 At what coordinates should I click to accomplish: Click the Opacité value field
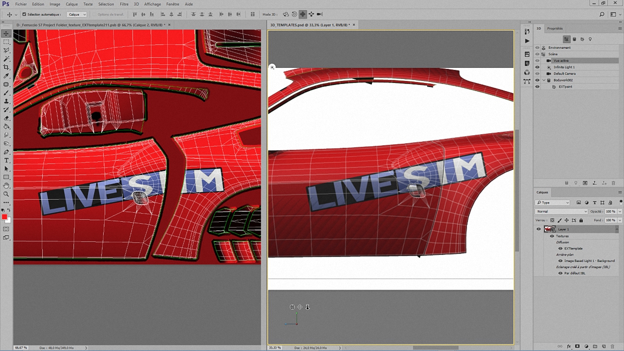[610, 212]
